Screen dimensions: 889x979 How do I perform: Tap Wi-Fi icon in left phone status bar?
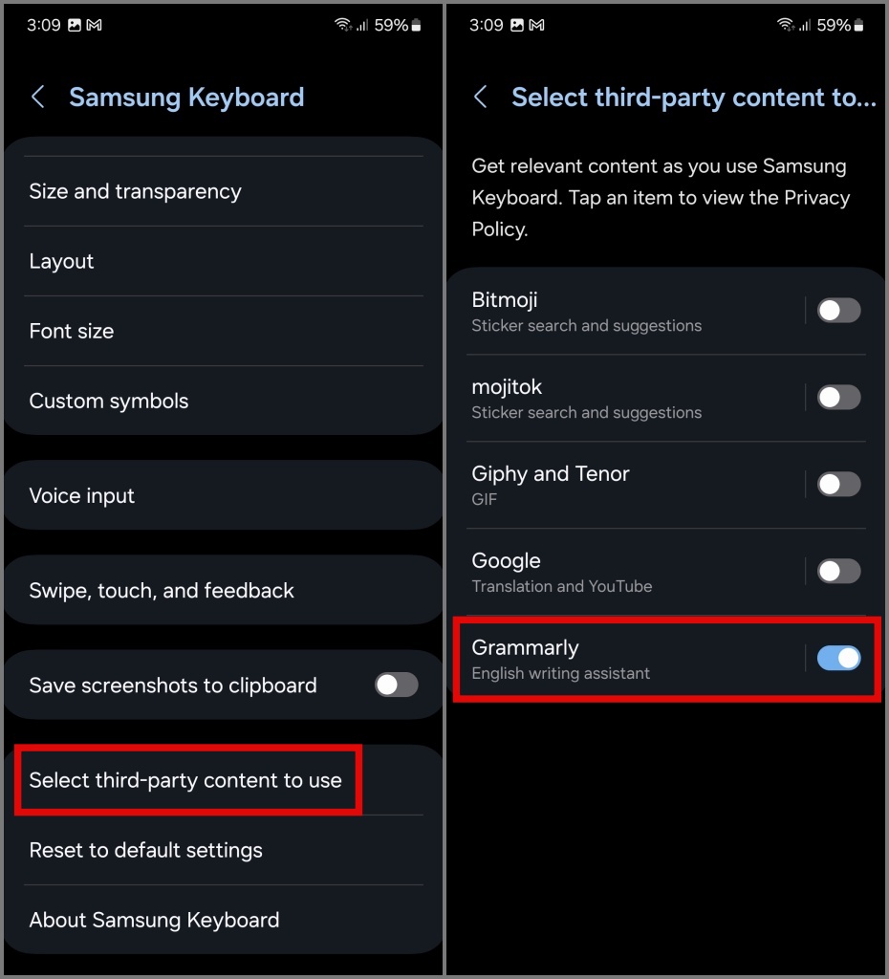(343, 24)
